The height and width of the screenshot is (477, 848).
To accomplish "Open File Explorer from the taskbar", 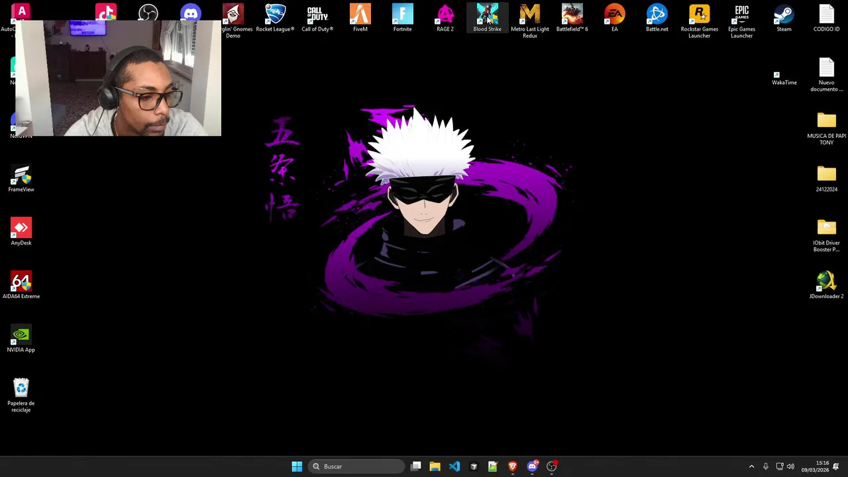I will (x=435, y=466).
